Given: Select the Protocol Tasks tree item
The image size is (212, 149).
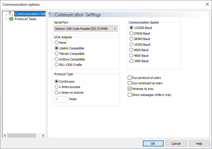Looking at the screenshot, I should (x=26, y=19).
